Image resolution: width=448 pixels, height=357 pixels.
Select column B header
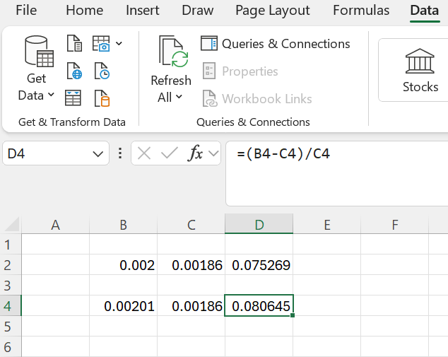(x=123, y=225)
